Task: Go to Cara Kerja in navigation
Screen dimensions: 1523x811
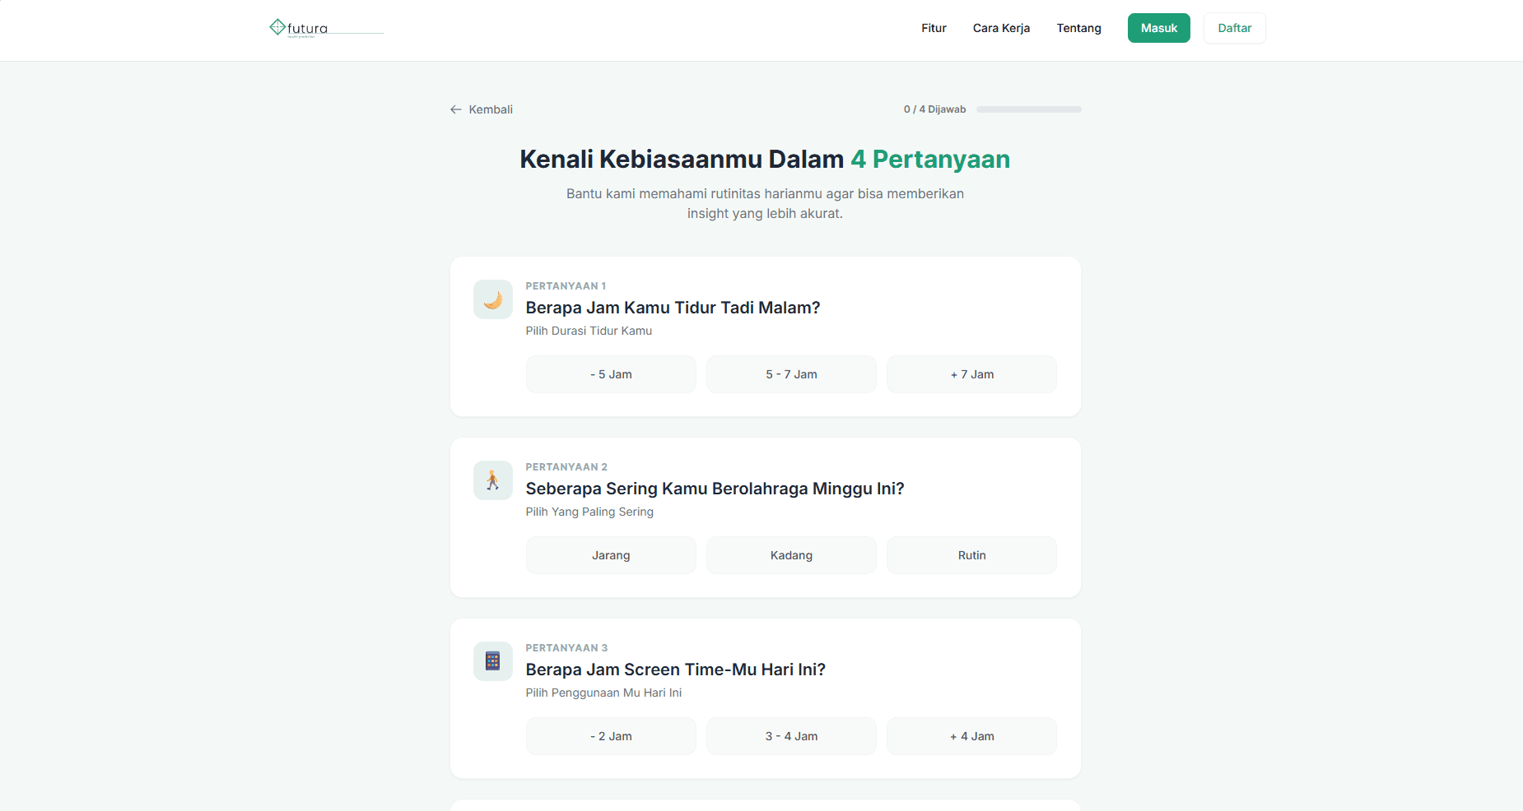Action: pyautogui.click(x=1001, y=28)
